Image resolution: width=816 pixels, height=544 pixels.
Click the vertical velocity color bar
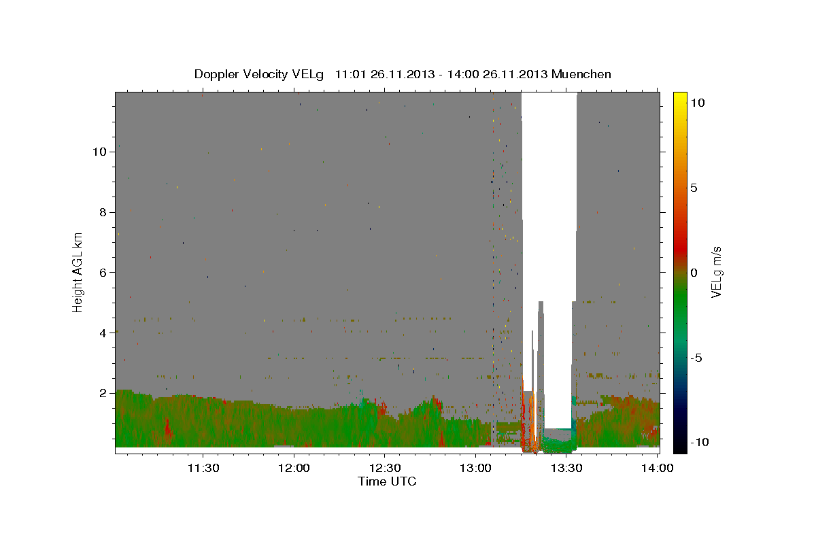click(679, 272)
